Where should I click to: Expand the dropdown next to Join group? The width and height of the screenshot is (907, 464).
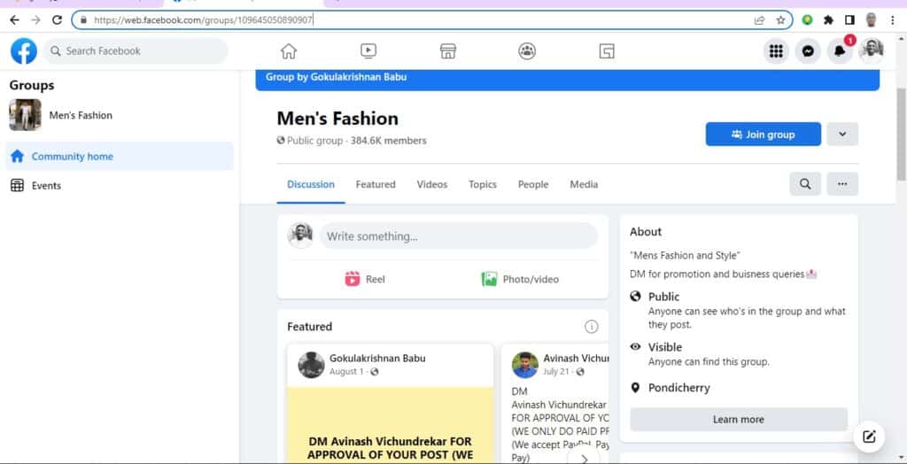(x=842, y=135)
